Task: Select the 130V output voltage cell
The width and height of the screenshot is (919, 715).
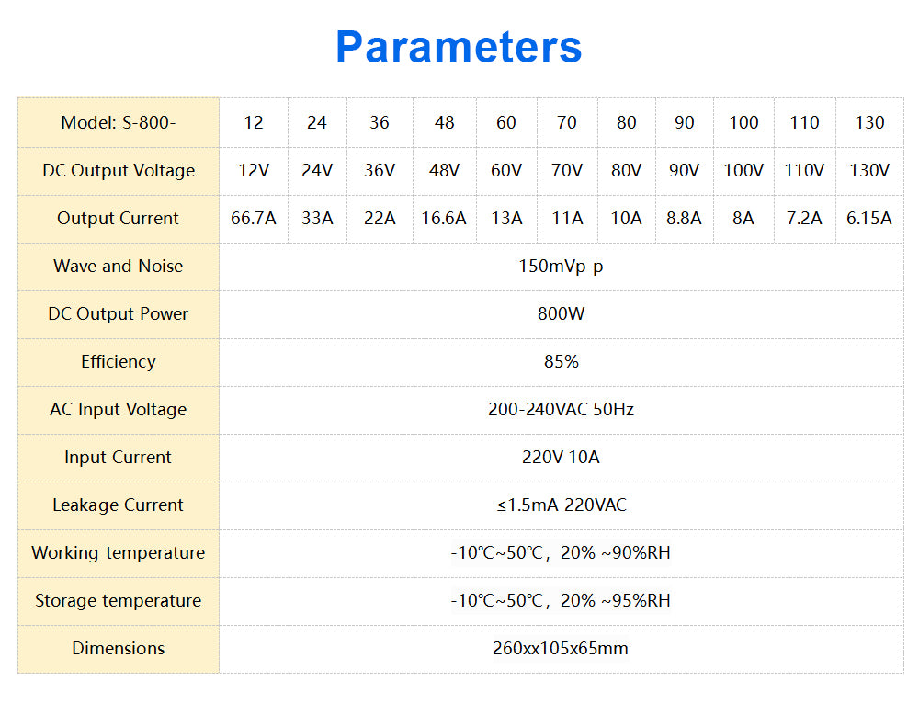Action: [869, 170]
